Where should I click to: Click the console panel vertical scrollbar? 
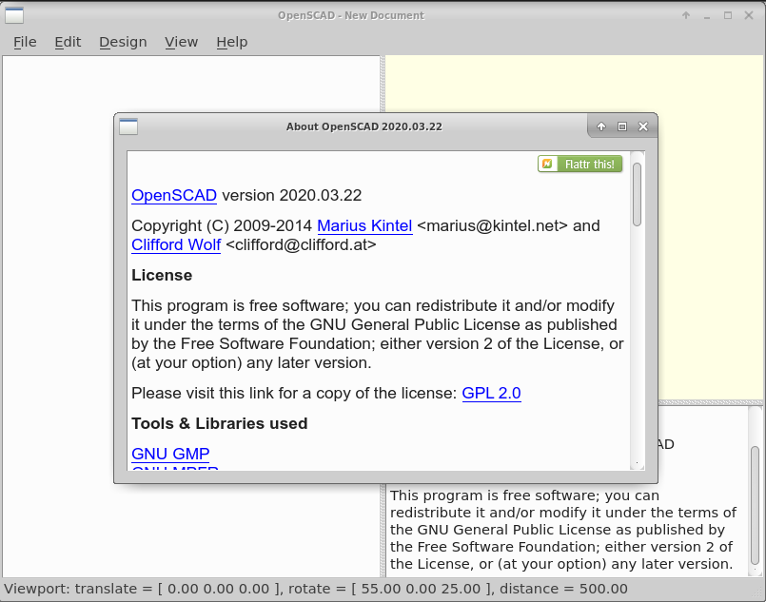point(755,491)
